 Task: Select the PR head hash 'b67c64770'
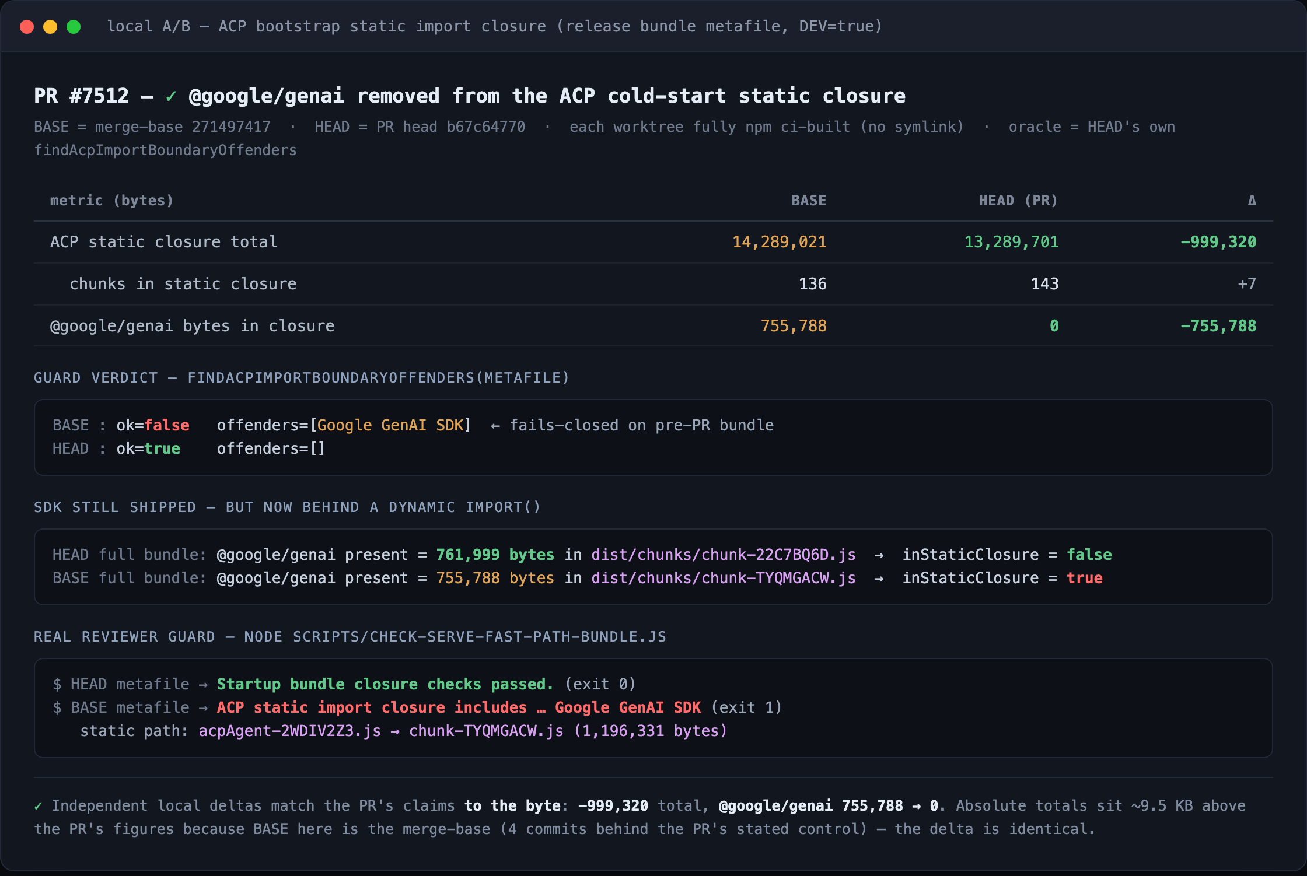[486, 127]
